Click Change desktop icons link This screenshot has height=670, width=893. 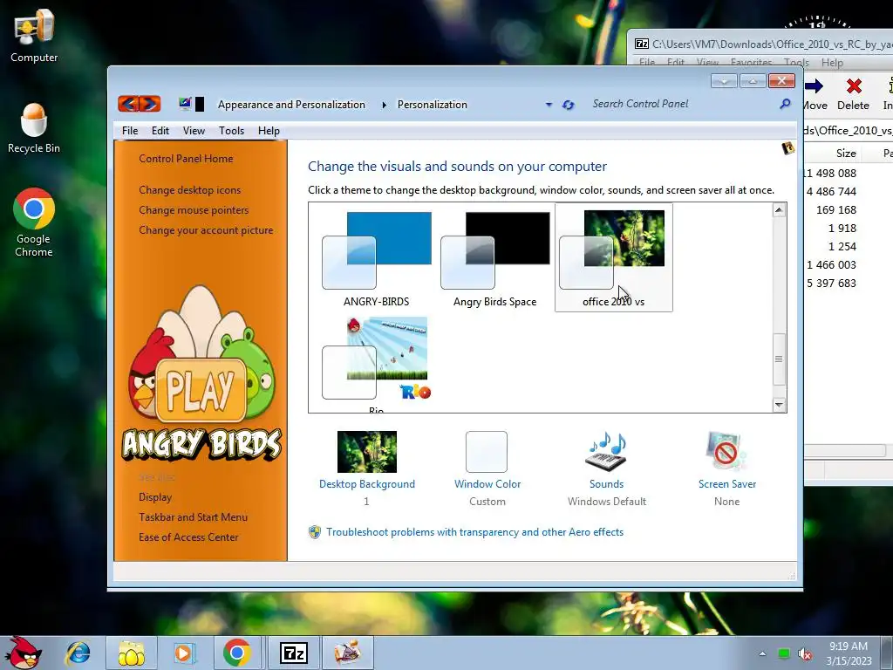point(189,190)
